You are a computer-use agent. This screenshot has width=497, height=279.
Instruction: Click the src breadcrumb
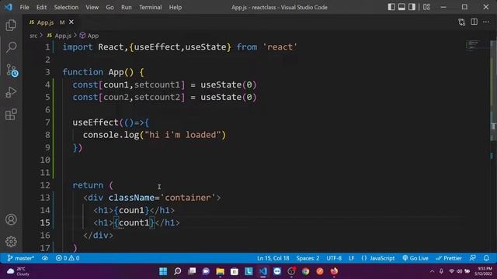point(33,36)
